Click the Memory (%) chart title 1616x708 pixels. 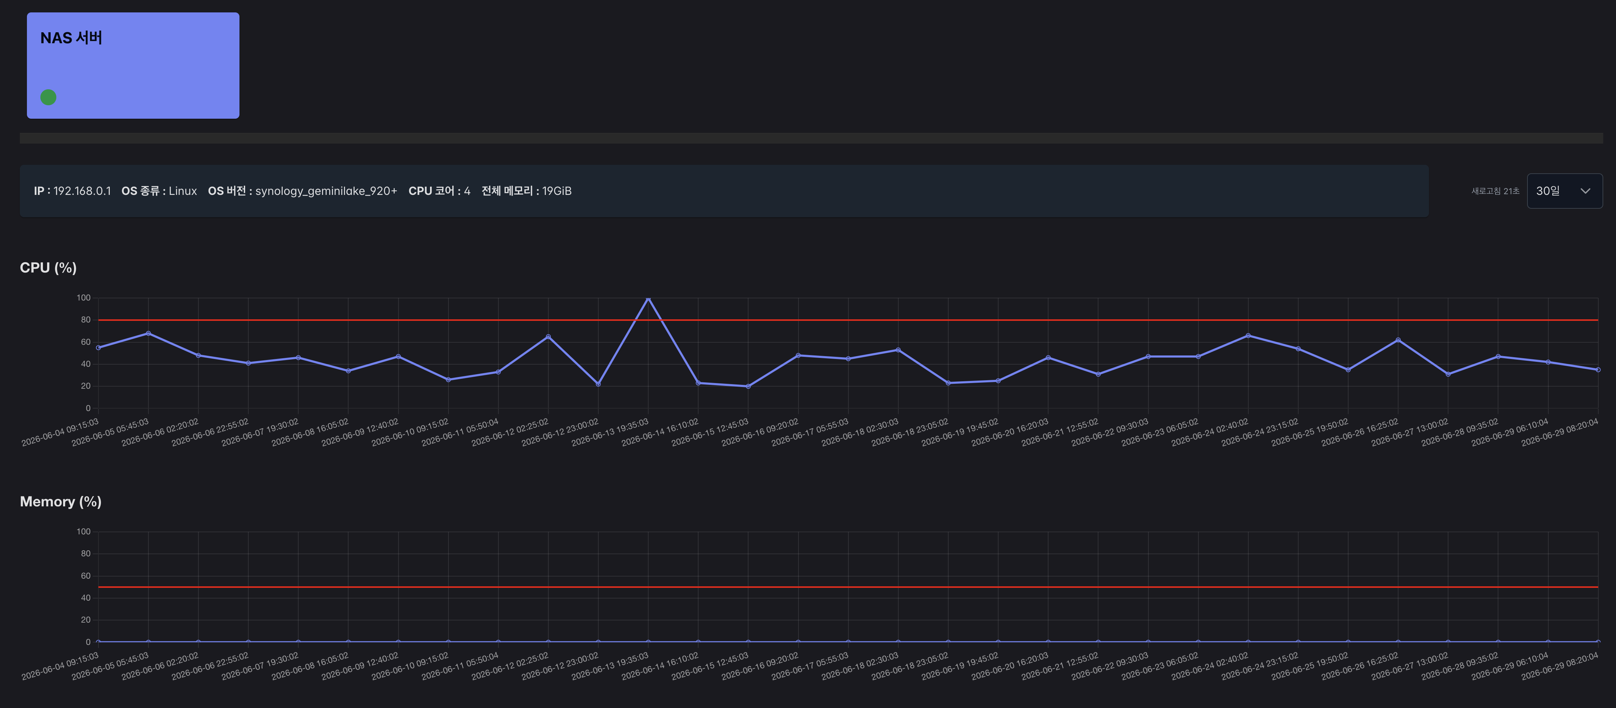point(61,501)
